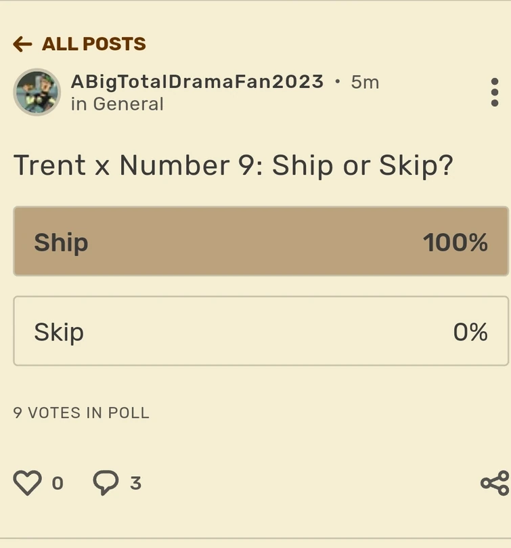Screen dimensions: 511x548
Task: Click the username ABigTotalDramaFan2023
Action: pyautogui.click(x=195, y=82)
